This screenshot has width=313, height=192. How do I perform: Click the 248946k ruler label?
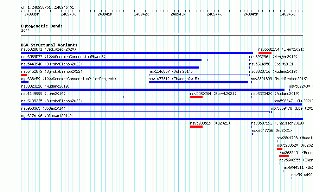point(287,14)
